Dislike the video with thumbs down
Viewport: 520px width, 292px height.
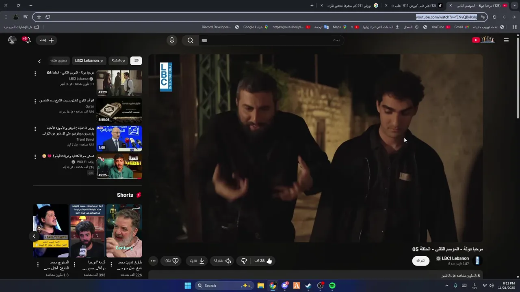click(244, 261)
